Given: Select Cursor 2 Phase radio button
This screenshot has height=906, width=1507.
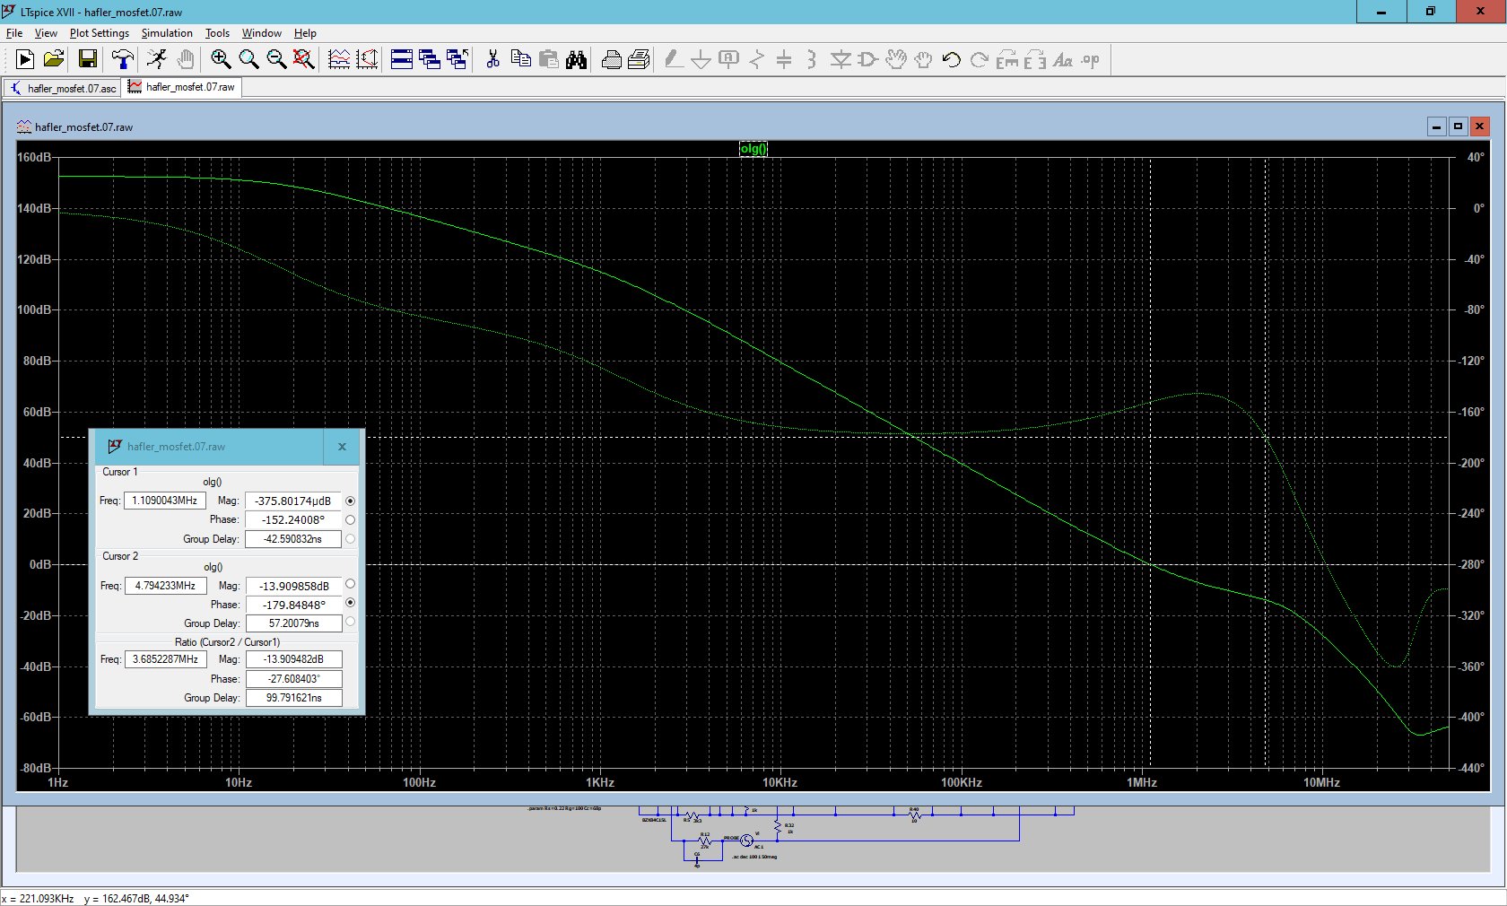Looking at the screenshot, I should point(350,603).
